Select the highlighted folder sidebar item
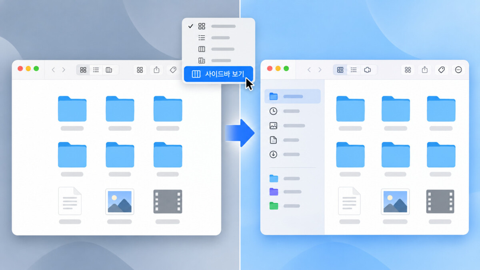This screenshot has height=270, width=480. click(292, 96)
